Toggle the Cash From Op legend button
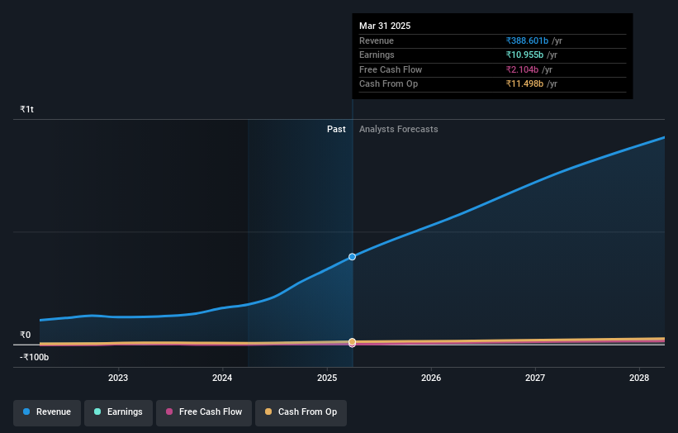 301,412
